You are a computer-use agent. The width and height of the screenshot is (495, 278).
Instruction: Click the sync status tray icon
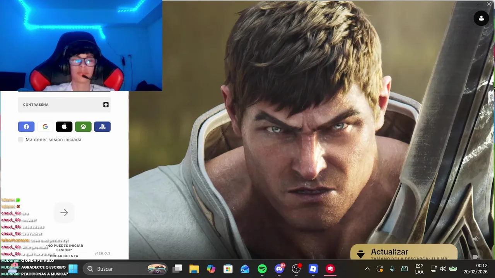pyautogui.click(x=380, y=269)
